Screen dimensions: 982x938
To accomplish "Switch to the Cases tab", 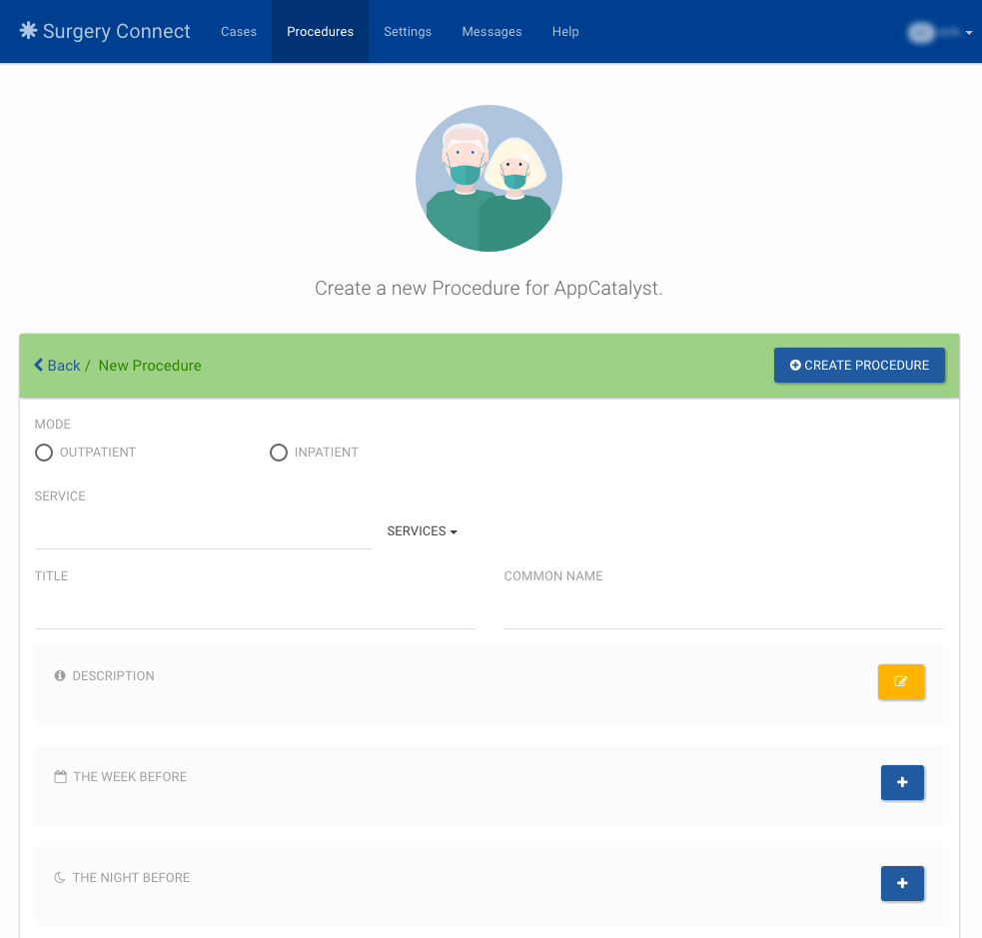I will click(239, 31).
